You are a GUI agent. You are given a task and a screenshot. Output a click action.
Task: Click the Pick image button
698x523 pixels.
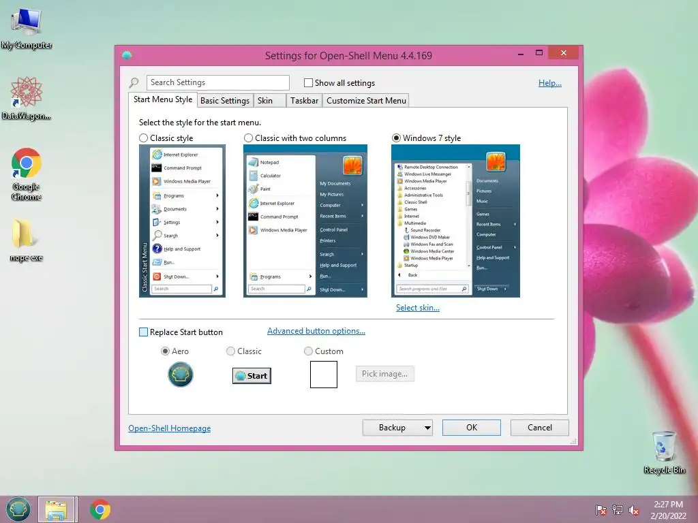385,374
